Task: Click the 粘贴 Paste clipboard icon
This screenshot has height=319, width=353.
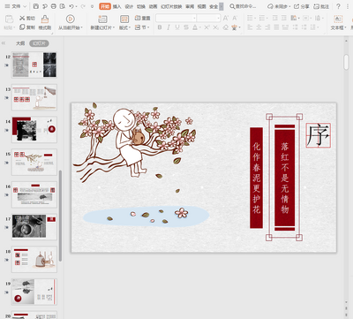Action: [10, 19]
